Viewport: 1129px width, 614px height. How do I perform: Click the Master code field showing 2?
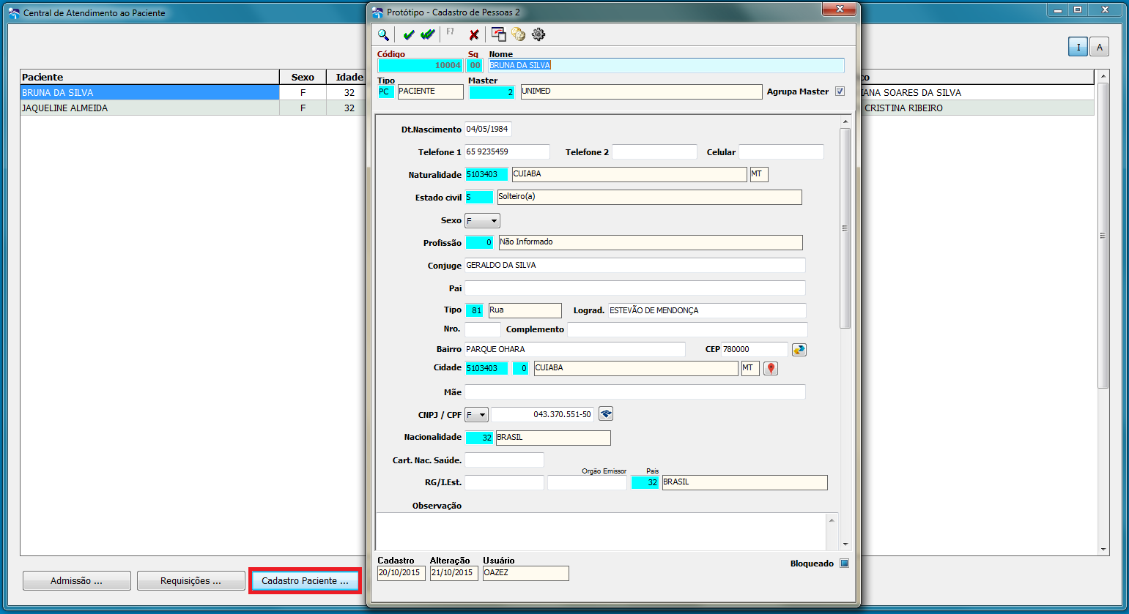click(492, 91)
